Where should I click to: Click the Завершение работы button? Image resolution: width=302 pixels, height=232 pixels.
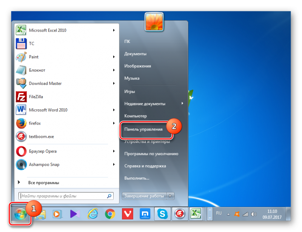coord(144,196)
